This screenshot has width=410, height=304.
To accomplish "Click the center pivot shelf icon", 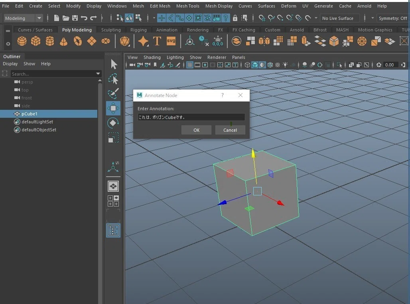I will coord(190,41).
